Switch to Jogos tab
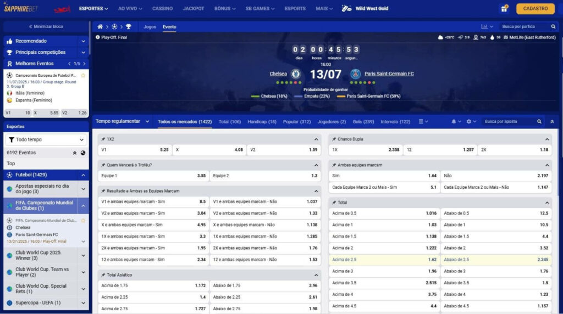The width and height of the screenshot is (563, 314). click(x=150, y=26)
